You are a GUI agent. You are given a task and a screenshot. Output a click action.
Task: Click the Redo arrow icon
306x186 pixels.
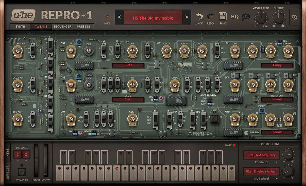[x=210, y=16]
